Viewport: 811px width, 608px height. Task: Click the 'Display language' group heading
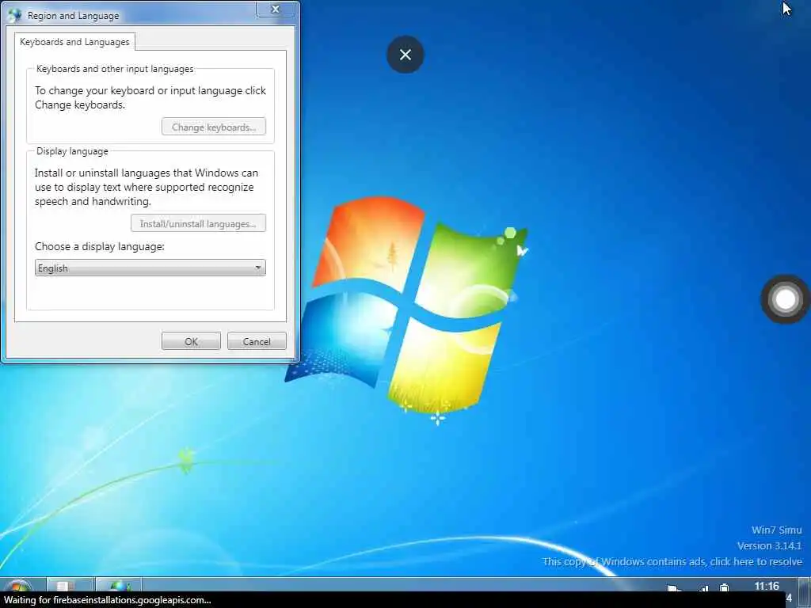coord(72,151)
